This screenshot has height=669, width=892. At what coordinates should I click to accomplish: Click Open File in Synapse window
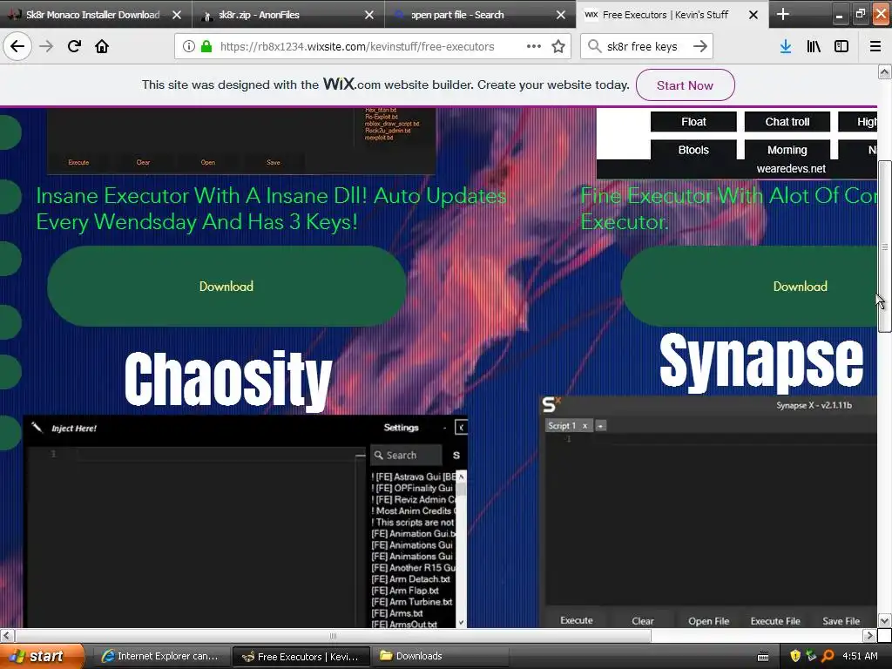click(x=709, y=620)
